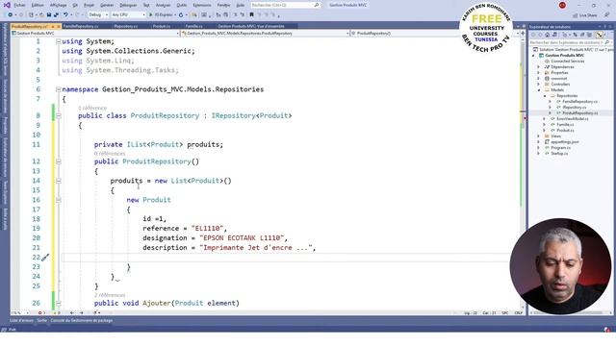616x346 pixels.
Task: Start debugging with IIS Express
Action: tap(162, 15)
